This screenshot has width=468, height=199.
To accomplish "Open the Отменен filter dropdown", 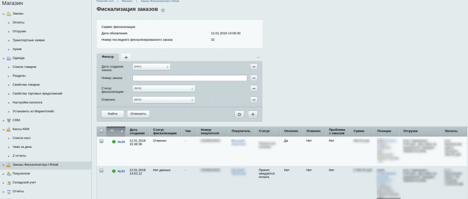I will [x=164, y=99].
